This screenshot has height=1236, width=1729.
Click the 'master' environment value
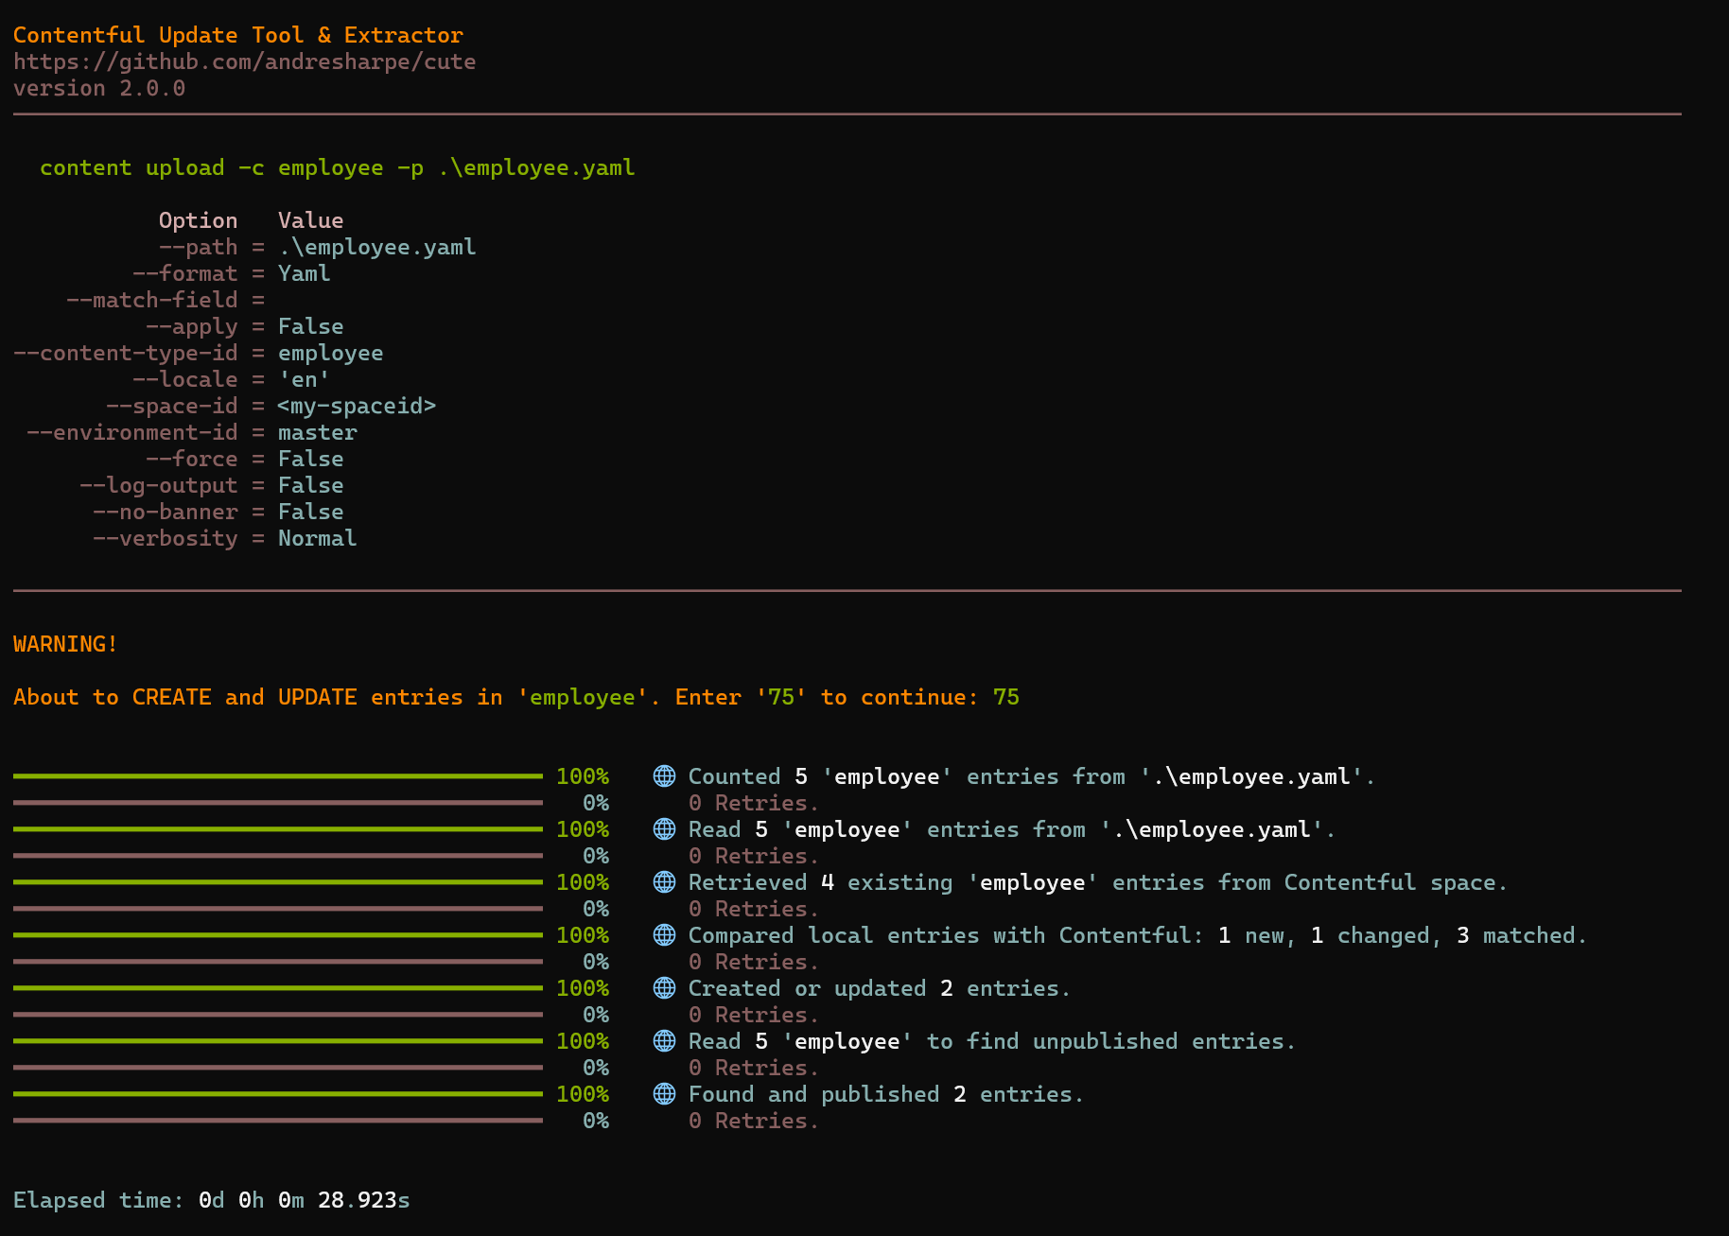(x=318, y=432)
